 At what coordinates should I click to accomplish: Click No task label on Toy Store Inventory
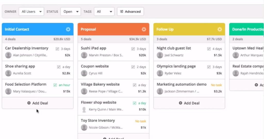point(141,121)
